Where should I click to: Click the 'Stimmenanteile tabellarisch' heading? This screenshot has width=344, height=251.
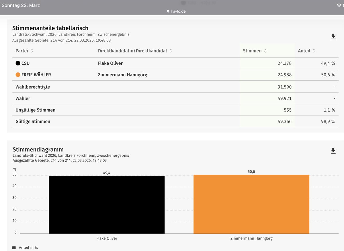click(50, 28)
